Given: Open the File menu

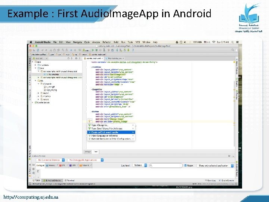Looking at the screenshot, I should point(55,42).
